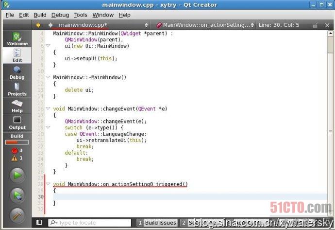The width and height of the screenshot is (335, 230).
Task: Open the File menu
Action: coord(10,15)
